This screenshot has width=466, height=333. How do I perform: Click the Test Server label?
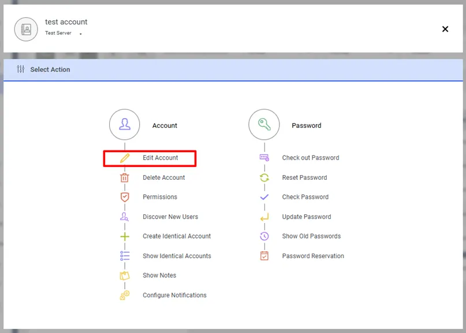[x=58, y=33]
